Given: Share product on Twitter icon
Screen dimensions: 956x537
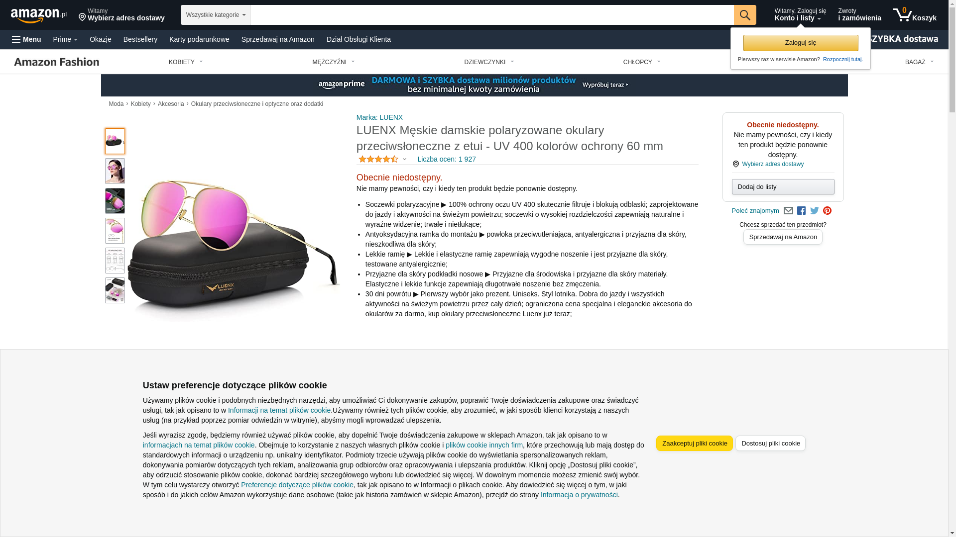Looking at the screenshot, I should (814, 211).
